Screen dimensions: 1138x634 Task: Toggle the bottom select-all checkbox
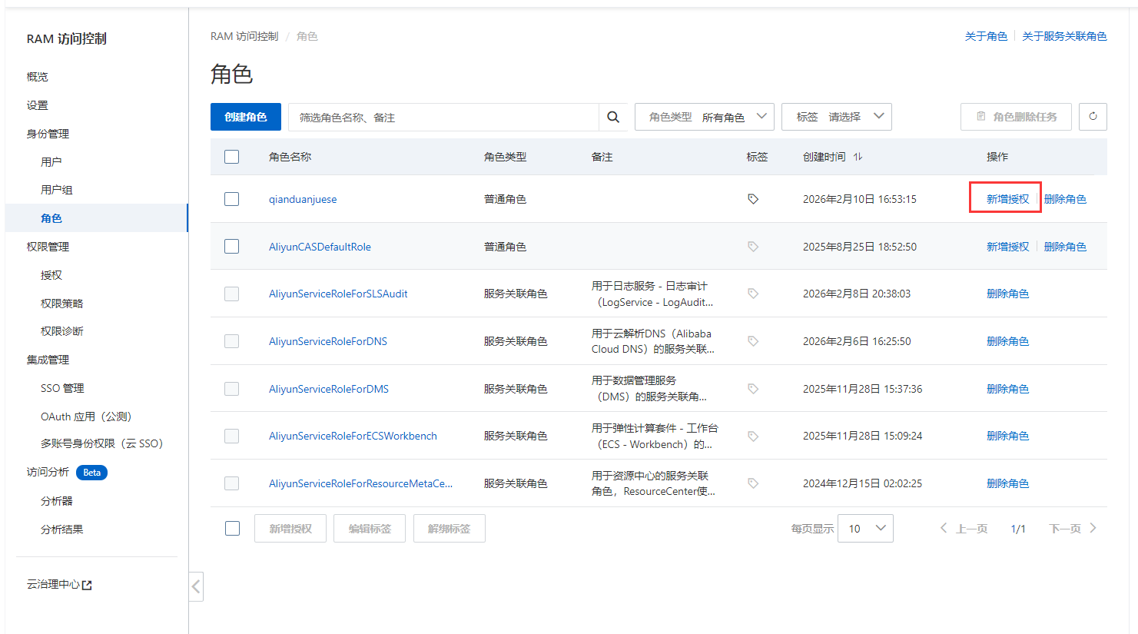(232, 529)
